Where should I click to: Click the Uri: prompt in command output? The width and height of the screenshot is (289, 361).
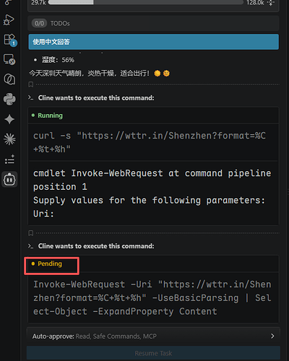click(43, 214)
